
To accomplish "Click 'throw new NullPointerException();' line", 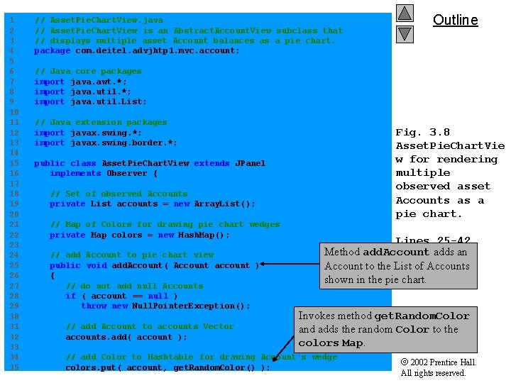I will (165, 306).
